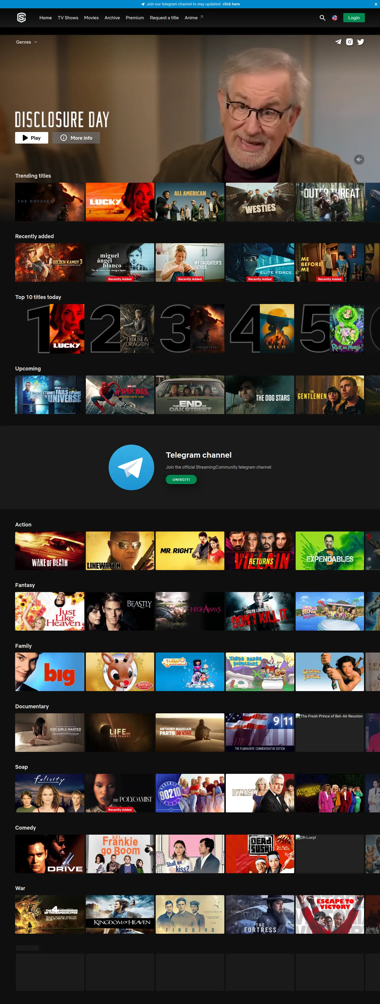The width and height of the screenshot is (380, 1004).
Task: Open The End of Oak Street thumbnail
Action: pyautogui.click(x=190, y=394)
